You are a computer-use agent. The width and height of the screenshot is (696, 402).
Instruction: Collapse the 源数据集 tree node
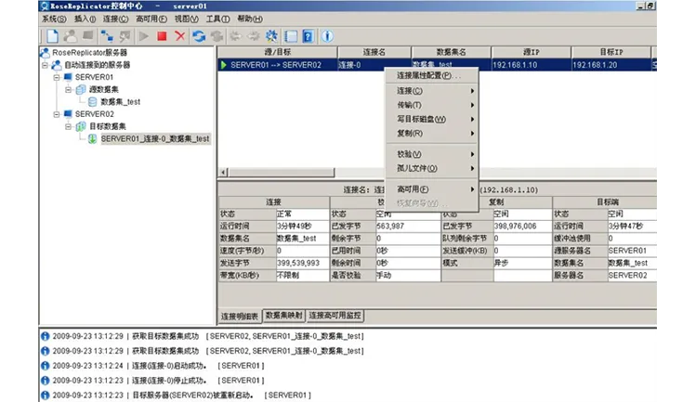pyautogui.click(x=69, y=90)
